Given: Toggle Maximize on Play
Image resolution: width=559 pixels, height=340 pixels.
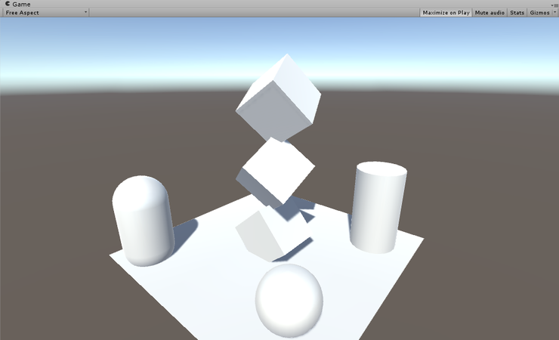Looking at the screenshot, I should pos(446,13).
